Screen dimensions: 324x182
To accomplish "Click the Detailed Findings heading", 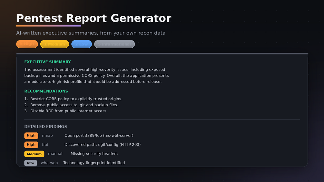I will (46, 127).
